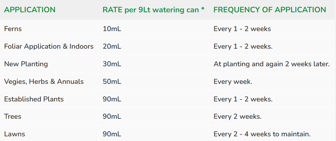The width and height of the screenshot is (336, 141).
Task: Select the Ferns row label
Action: (x=13, y=29)
